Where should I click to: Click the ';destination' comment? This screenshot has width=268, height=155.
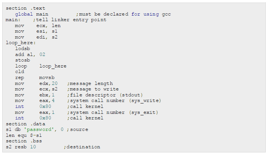tap(82, 147)
